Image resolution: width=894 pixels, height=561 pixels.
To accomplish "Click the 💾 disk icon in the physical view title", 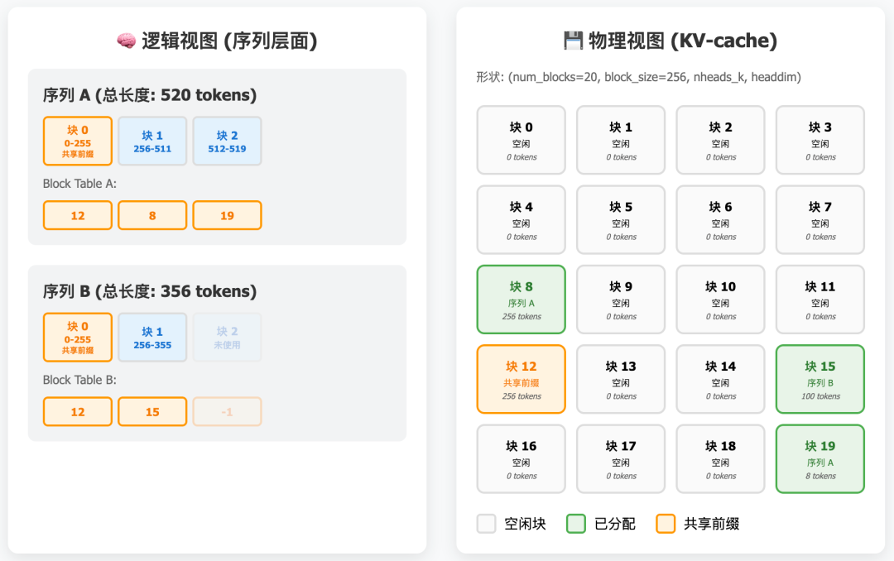I will 570,39.
